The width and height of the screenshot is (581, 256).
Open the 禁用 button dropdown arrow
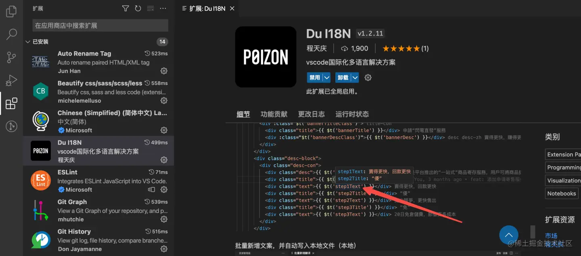pos(326,77)
